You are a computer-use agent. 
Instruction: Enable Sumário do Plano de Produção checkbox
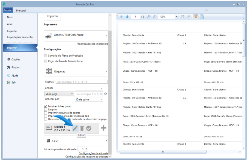[46, 55]
